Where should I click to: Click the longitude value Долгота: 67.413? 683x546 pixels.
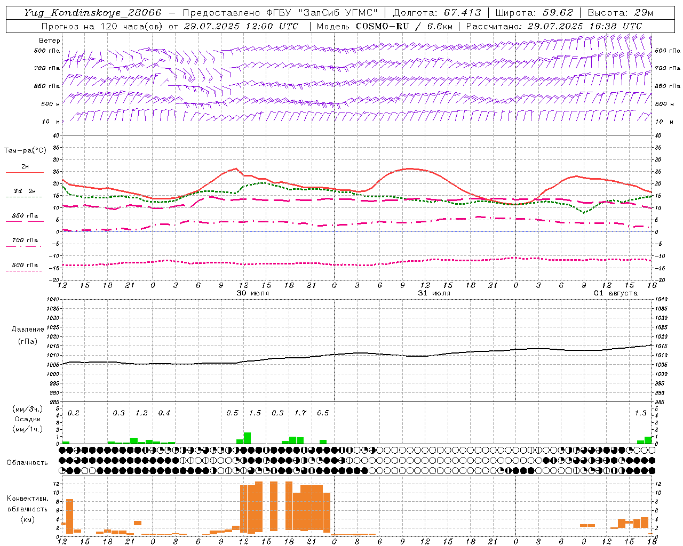[x=437, y=13]
